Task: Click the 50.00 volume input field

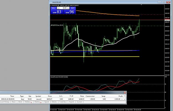Action: [63, 8]
